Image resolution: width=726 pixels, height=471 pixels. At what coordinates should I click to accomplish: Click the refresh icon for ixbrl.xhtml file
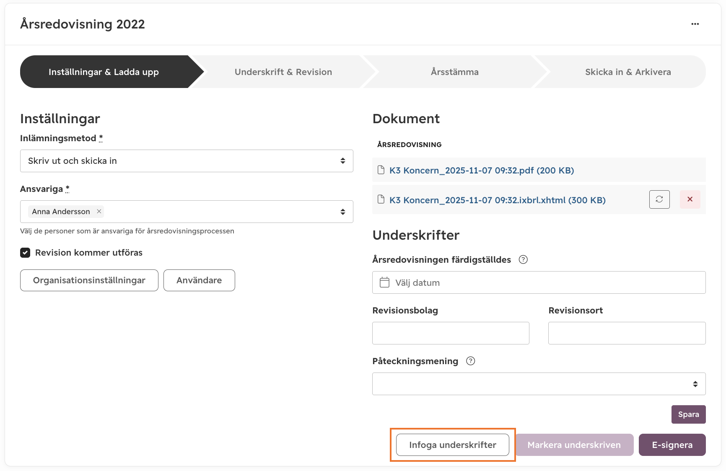pyautogui.click(x=659, y=199)
